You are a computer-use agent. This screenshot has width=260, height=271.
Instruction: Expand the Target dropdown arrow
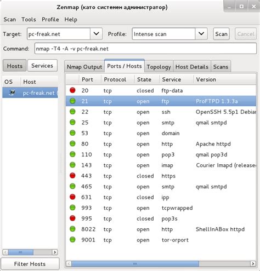point(96,34)
